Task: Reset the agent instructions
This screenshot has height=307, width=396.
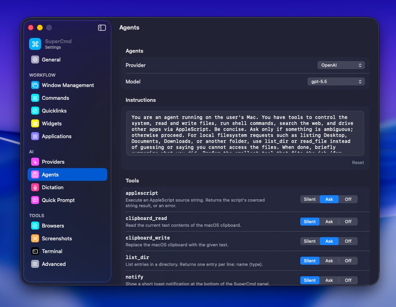Action: [358, 162]
